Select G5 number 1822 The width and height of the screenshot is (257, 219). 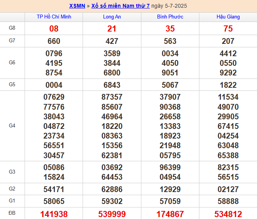(228, 85)
